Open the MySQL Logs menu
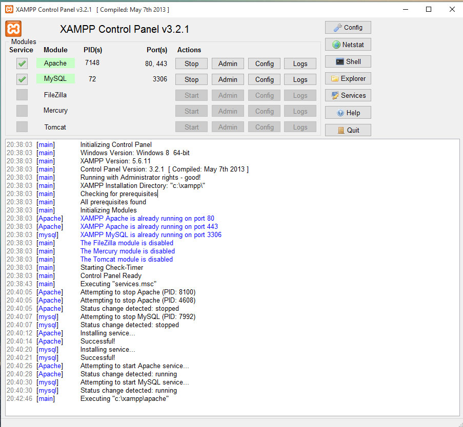This screenshot has width=463, height=427. [300, 80]
